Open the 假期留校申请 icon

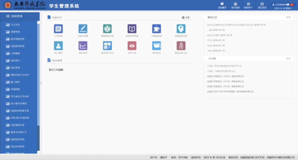[x=107, y=29]
